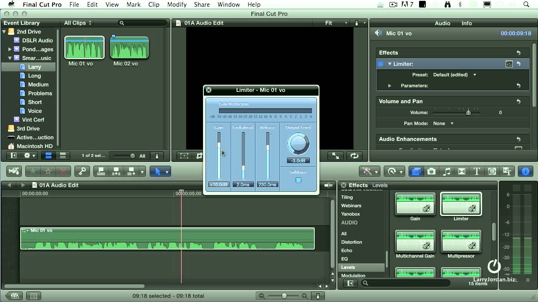Select the Long collection in Event Library
This screenshot has height=302, width=538.
click(34, 75)
